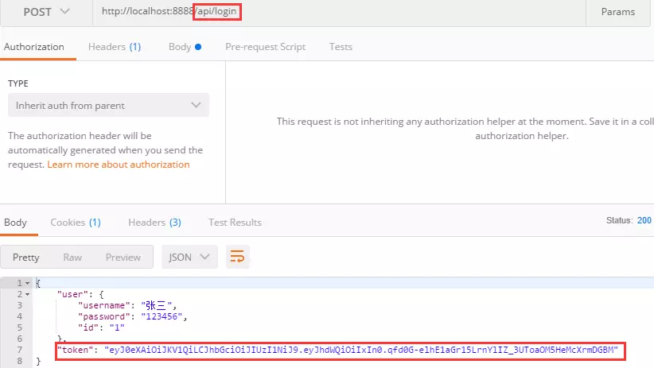Screen dimensions: 654x368
Task: Expand the Inherit auth from parent dropdown
Action: click(x=108, y=105)
